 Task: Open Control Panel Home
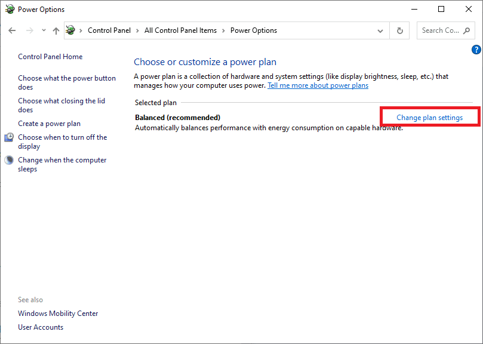pyautogui.click(x=50, y=56)
